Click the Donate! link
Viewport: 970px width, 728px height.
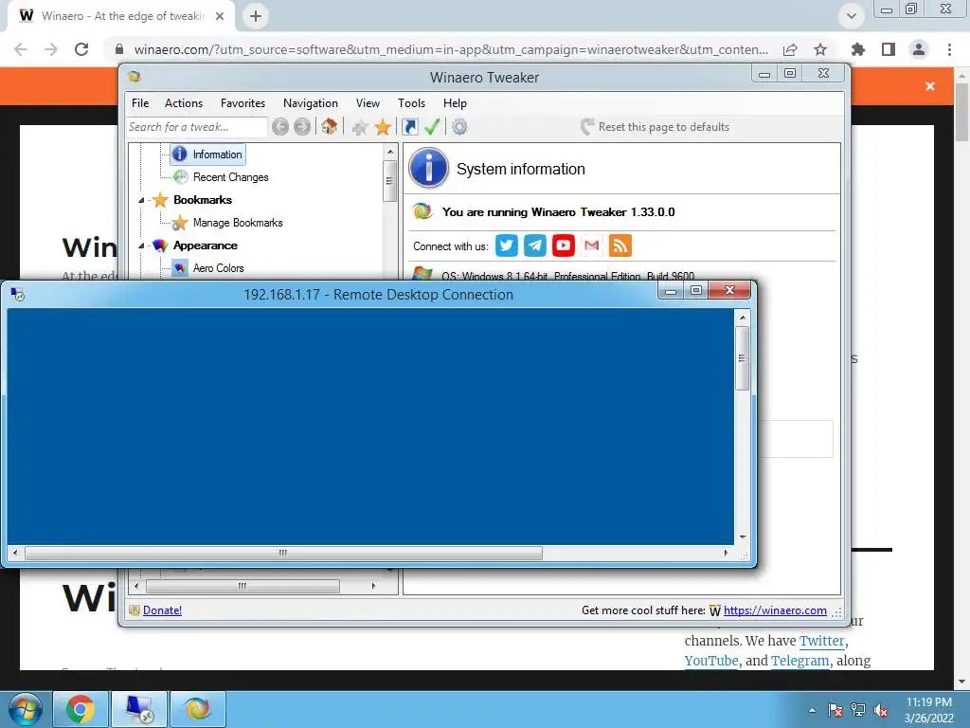point(162,610)
